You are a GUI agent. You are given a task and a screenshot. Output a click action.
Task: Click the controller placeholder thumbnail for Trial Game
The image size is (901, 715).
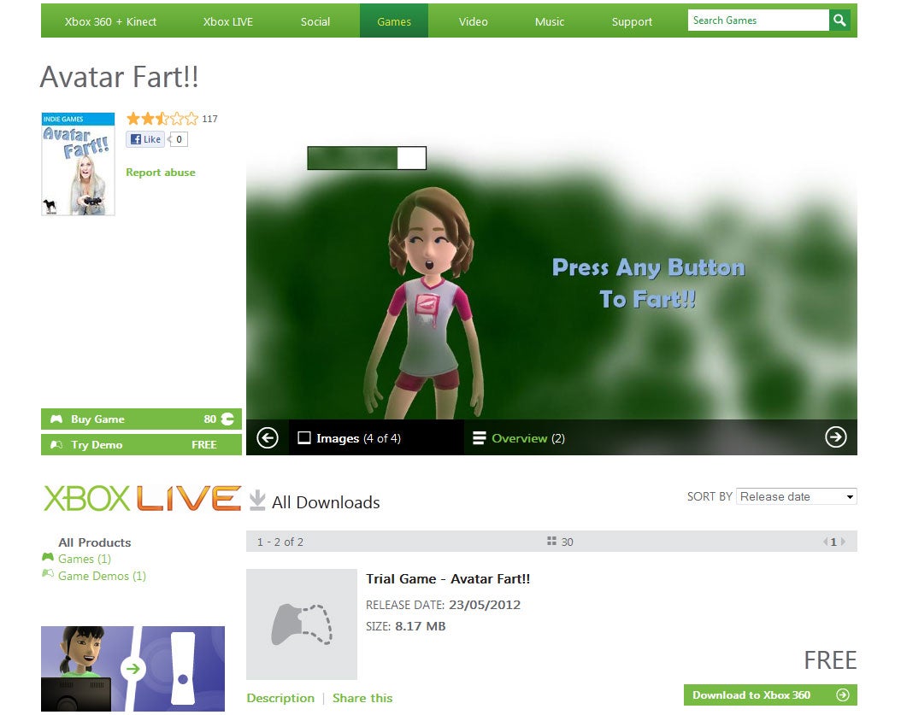[x=302, y=624]
